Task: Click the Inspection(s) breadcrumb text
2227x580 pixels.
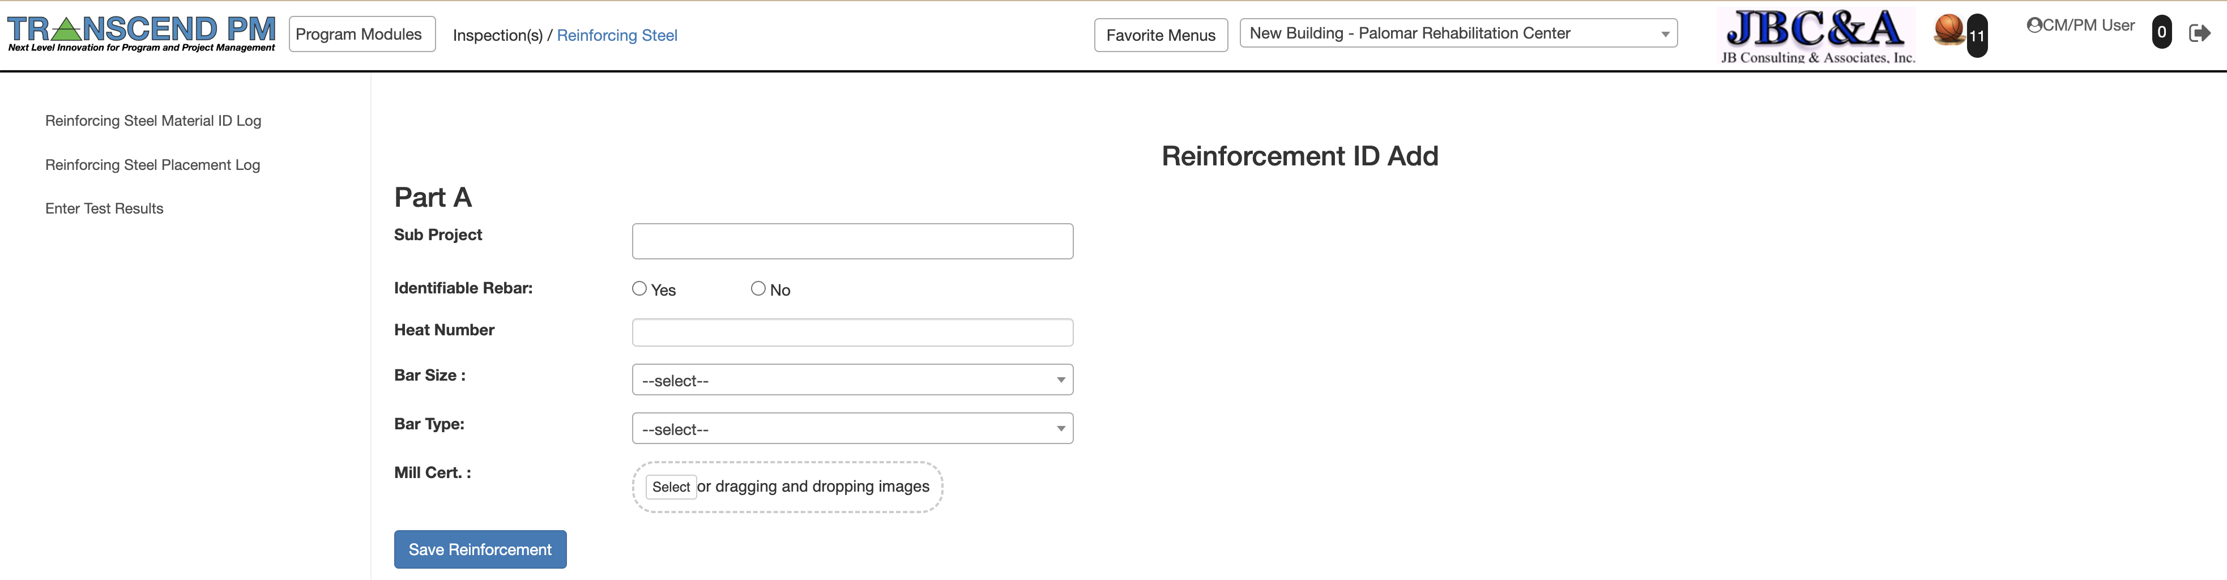Action: pos(498,36)
